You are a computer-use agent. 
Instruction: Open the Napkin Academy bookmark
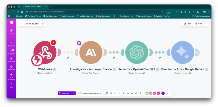point(67,16)
